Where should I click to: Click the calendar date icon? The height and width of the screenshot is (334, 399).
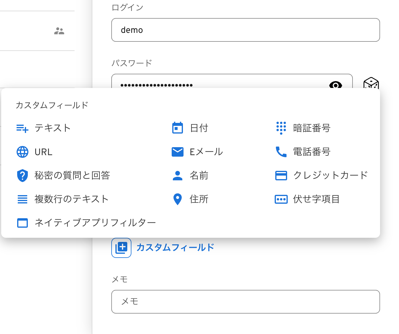pyautogui.click(x=177, y=128)
